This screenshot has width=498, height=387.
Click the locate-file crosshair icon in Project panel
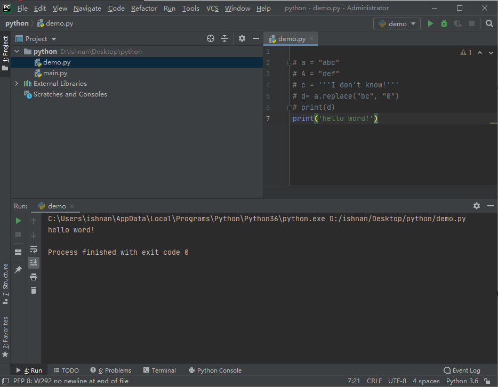pyautogui.click(x=210, y=38)
